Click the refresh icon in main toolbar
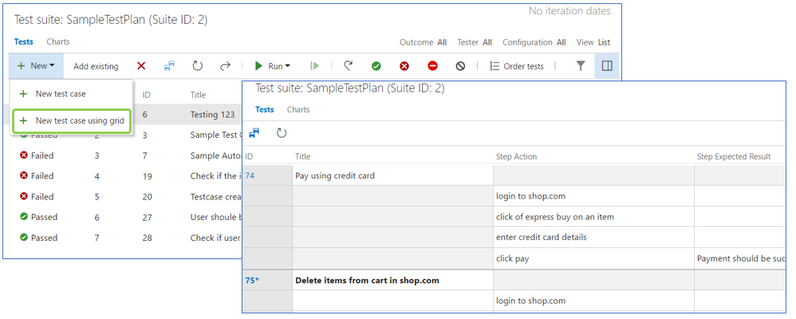This screenshot has height=319, width=796. (x=198, y=66)
